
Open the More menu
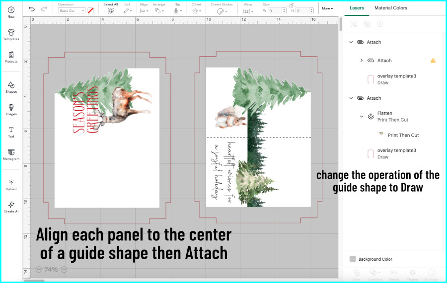pyautogui.click(x=327, y=8)
